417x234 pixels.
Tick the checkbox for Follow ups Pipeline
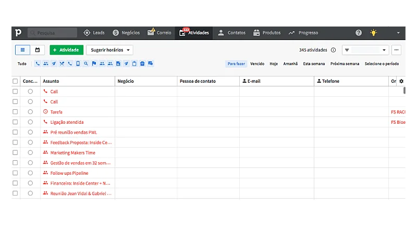tap(15, 173)
